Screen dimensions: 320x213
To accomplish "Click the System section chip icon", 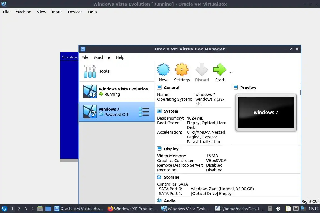I will pyautogui.click(x=159, y=111).
